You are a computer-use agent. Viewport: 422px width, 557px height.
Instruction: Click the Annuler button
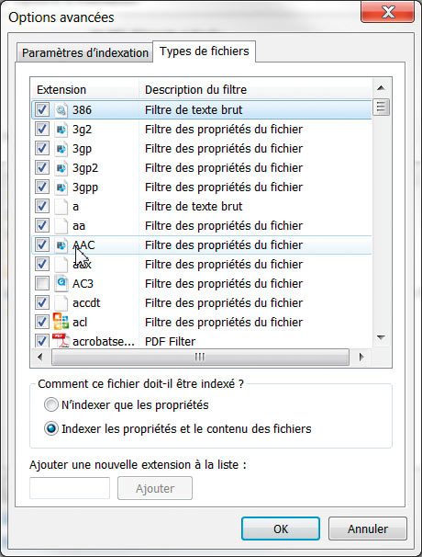pyautogui.click(x=367, y=529)
